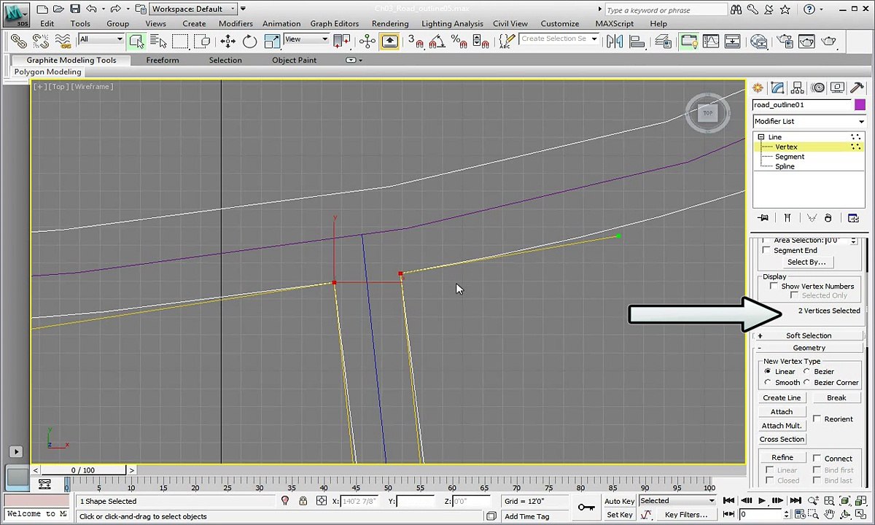Click the magenta object color swatch
875x525 pixels.
(860, 105)
